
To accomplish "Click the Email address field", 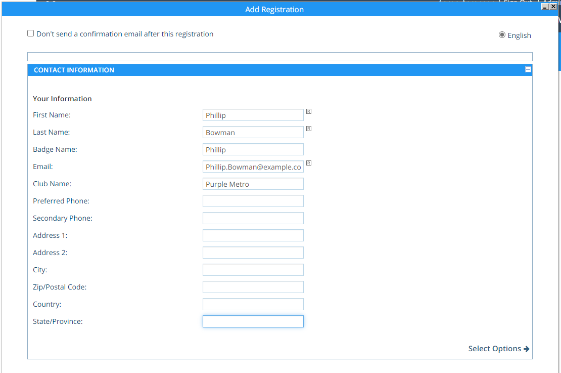I will point(253,167).
